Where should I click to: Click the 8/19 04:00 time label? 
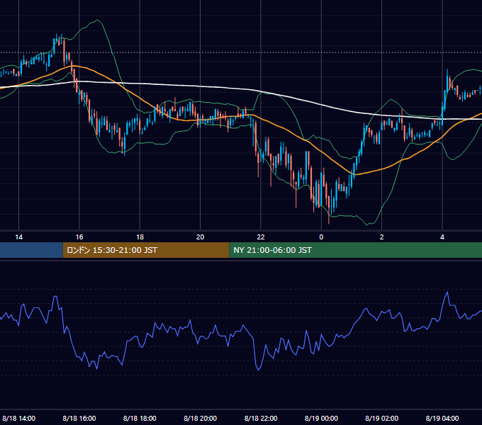[442, 418]
